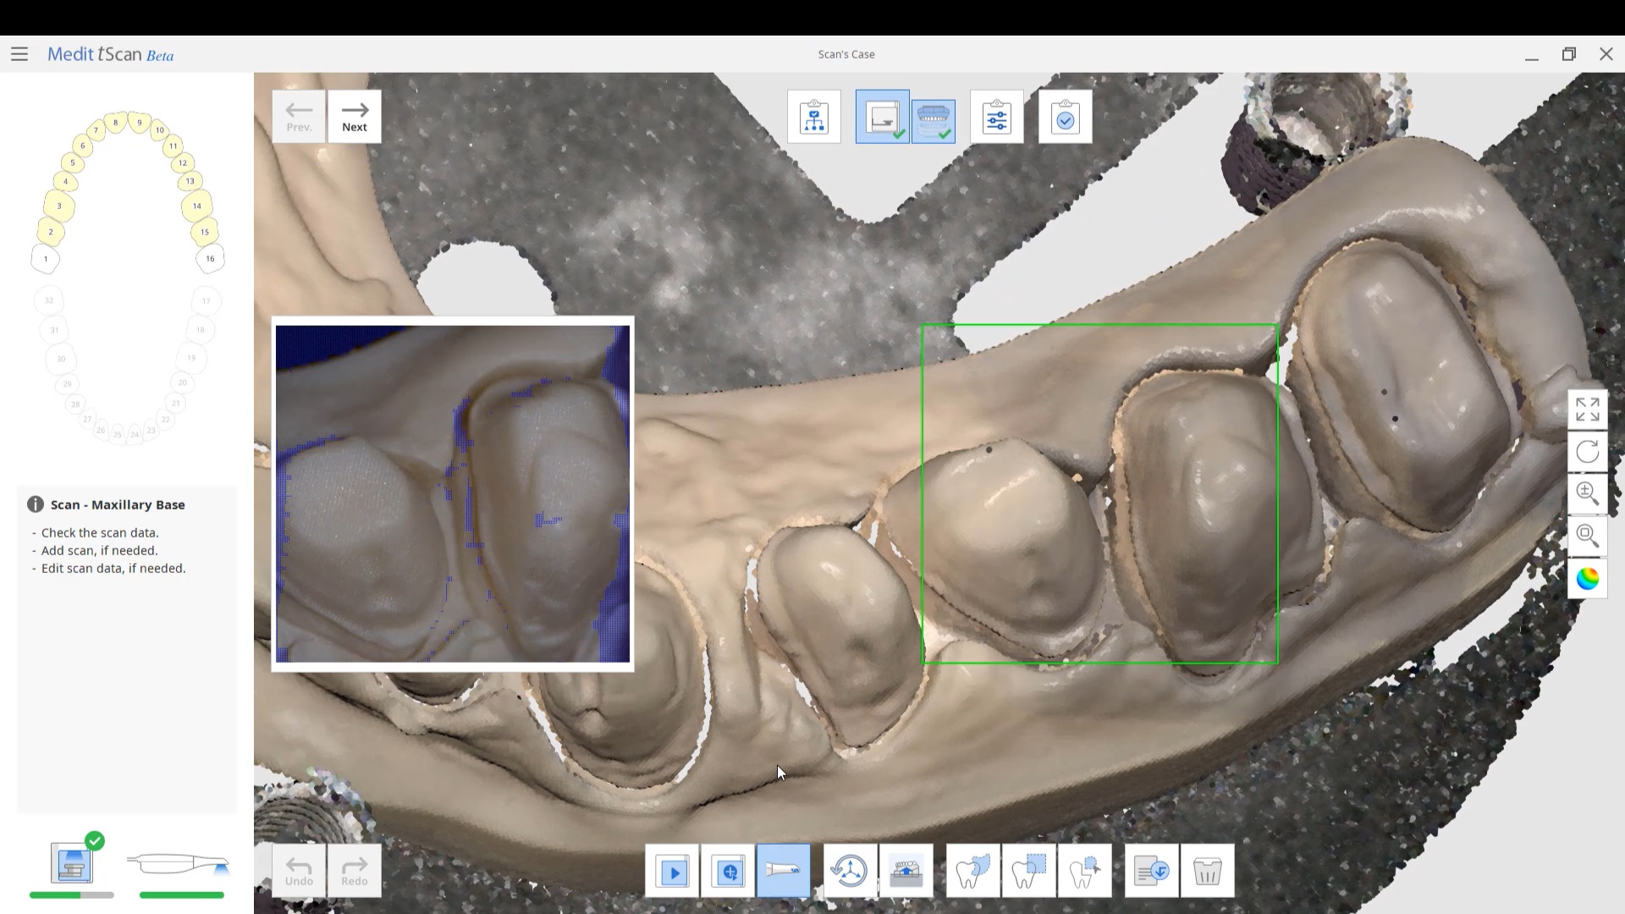The width and height of the screenshot is (1625, 914).
Task: Select tooth 17 on the lower chart
Action: (207, 300)
